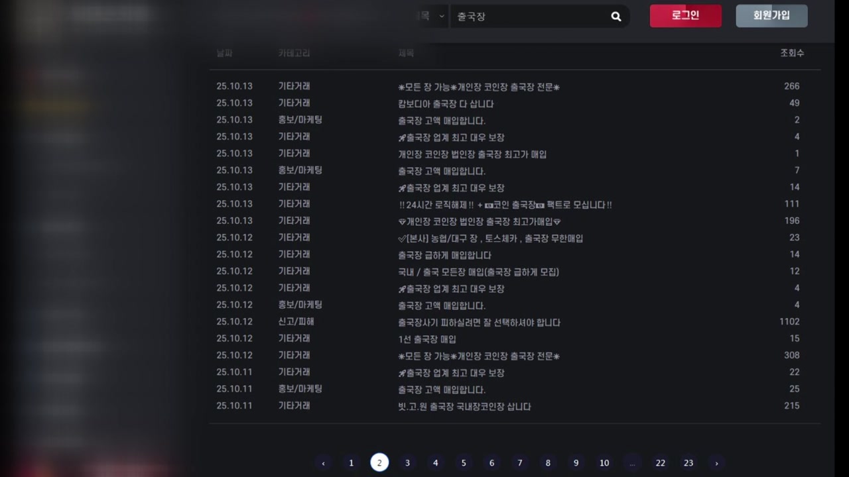Click the currently active page 2 button
Viewport: 849px width, 477px height.
coord(379,463)
